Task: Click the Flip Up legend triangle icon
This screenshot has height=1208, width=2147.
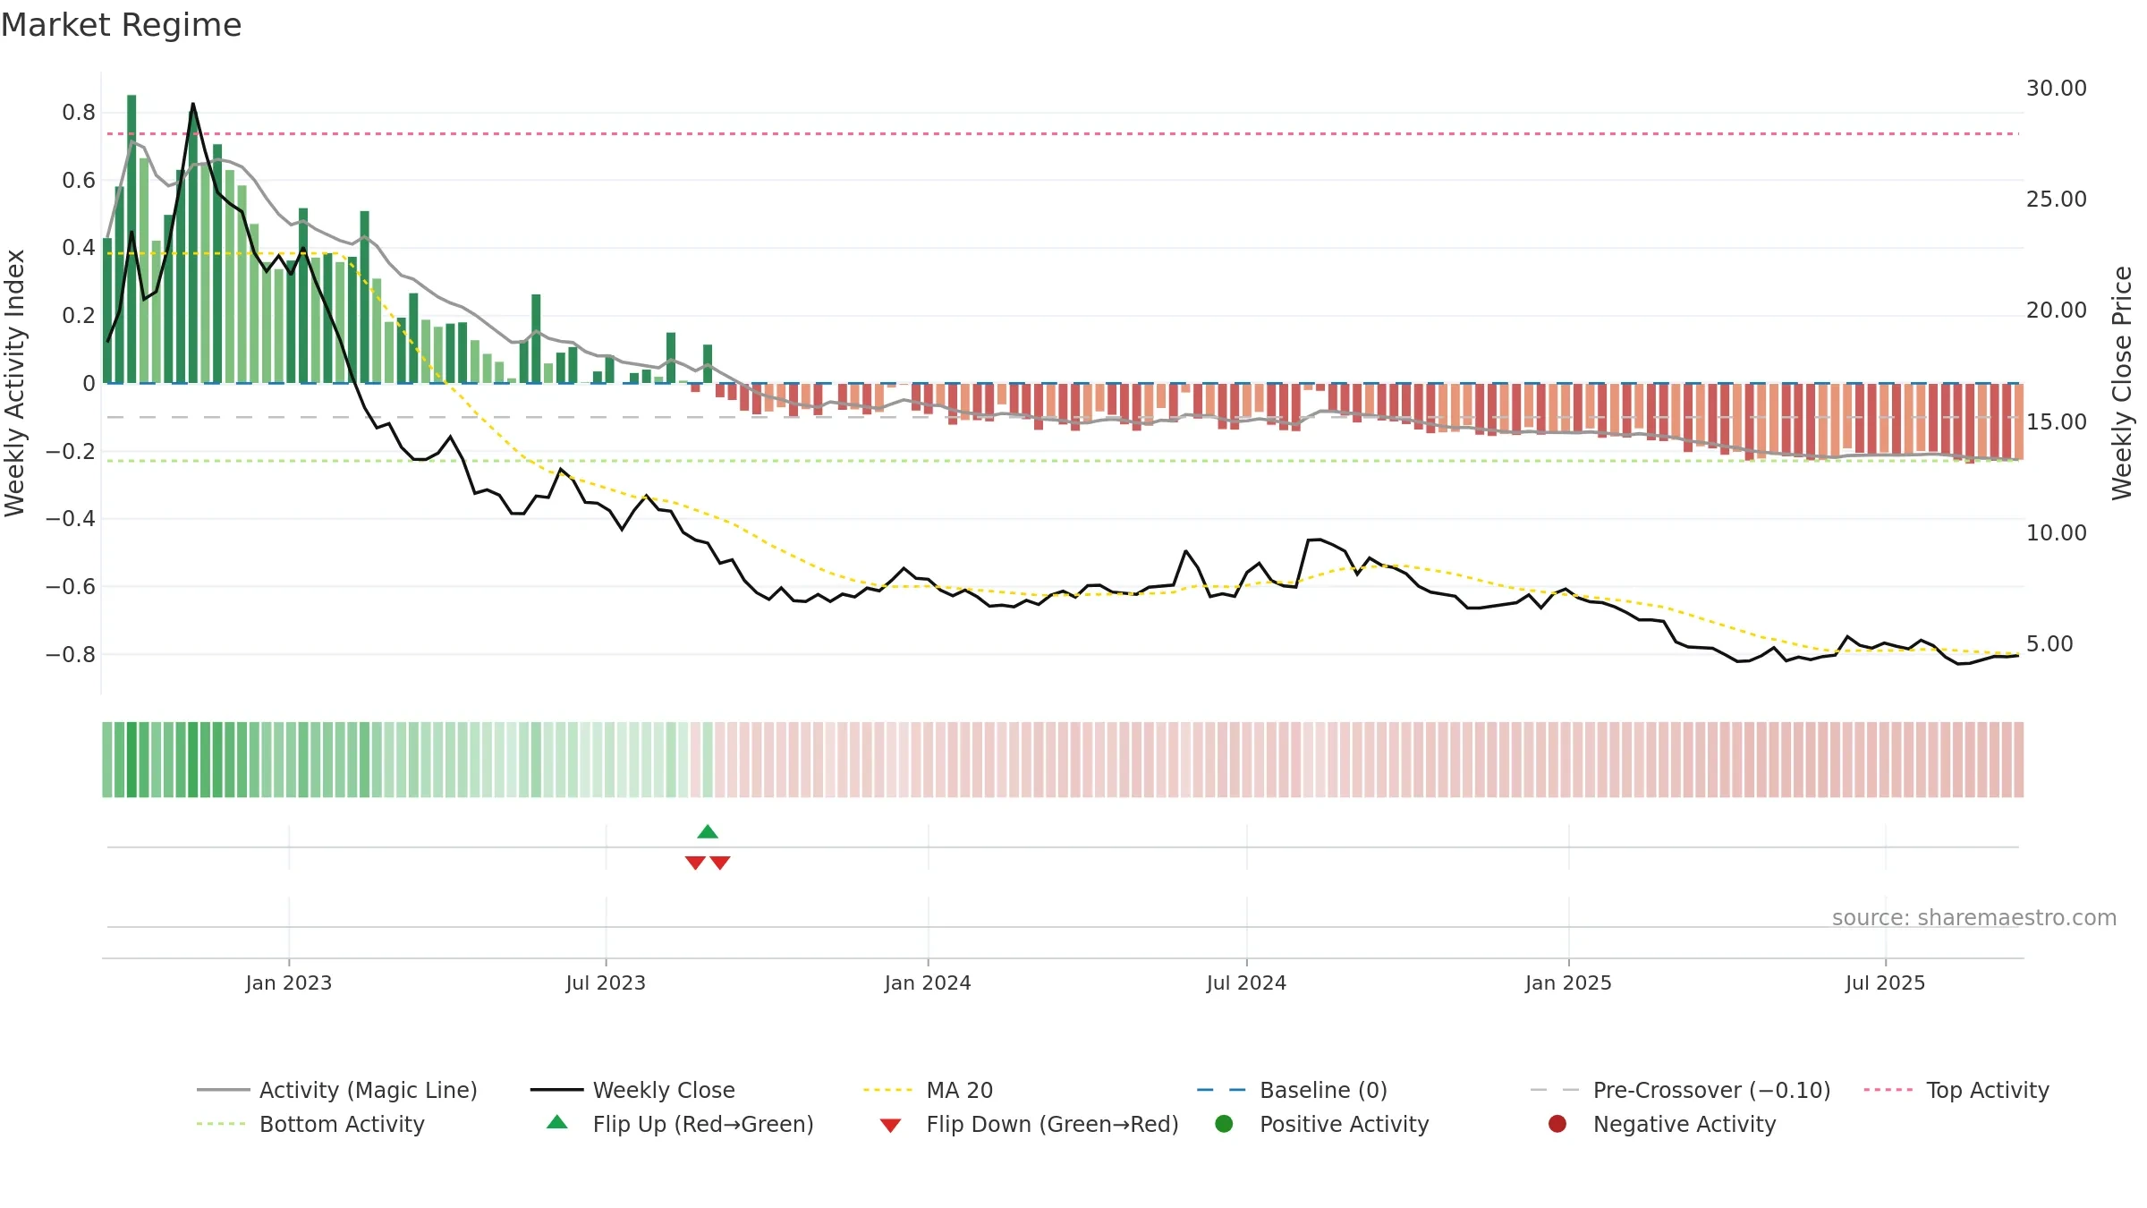Action: coord(557,1122)
